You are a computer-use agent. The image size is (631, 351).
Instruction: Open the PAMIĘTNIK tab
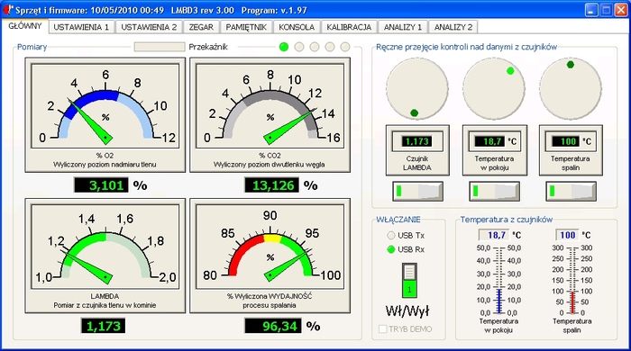coord(246,27)
